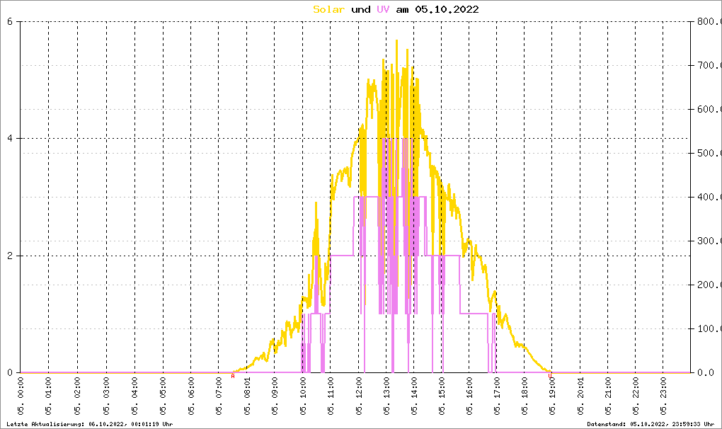This screenshot has width=722, height=429.
Task: Click the left axis label "0"
Action: point(10,372)
